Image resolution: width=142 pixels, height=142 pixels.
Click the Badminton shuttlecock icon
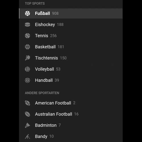click(x=28, y=125)
